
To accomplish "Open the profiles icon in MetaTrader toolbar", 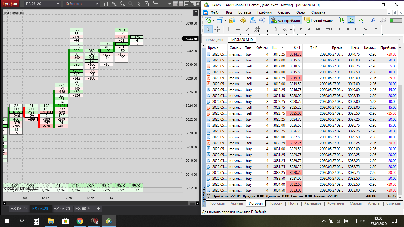I will (x=220, y=20).
